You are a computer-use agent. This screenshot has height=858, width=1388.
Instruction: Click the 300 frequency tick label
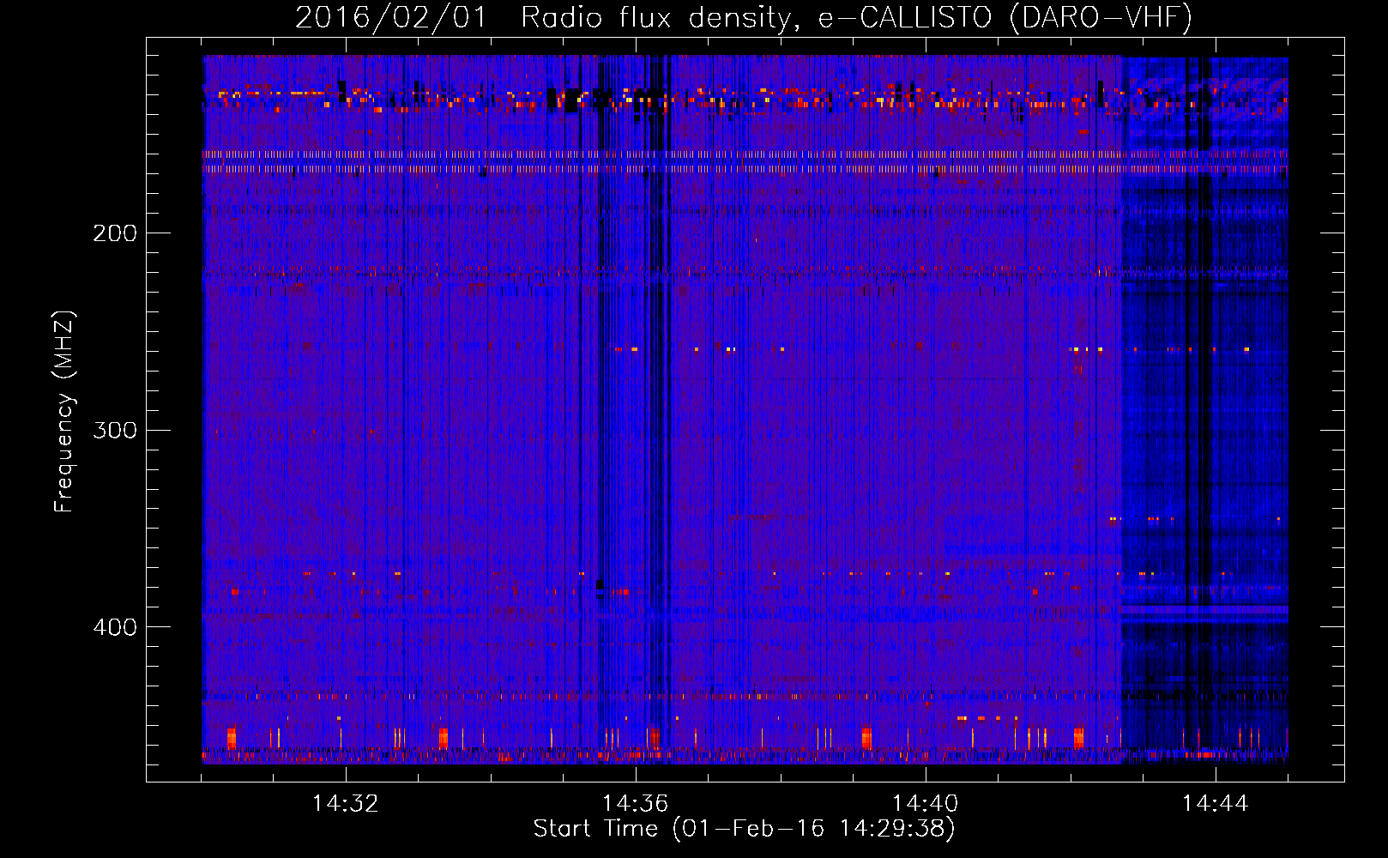(115, 430)
